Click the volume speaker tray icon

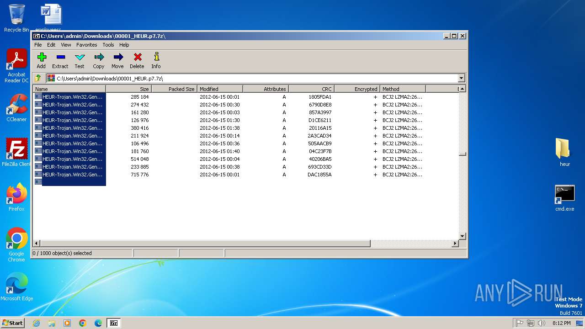541,323
